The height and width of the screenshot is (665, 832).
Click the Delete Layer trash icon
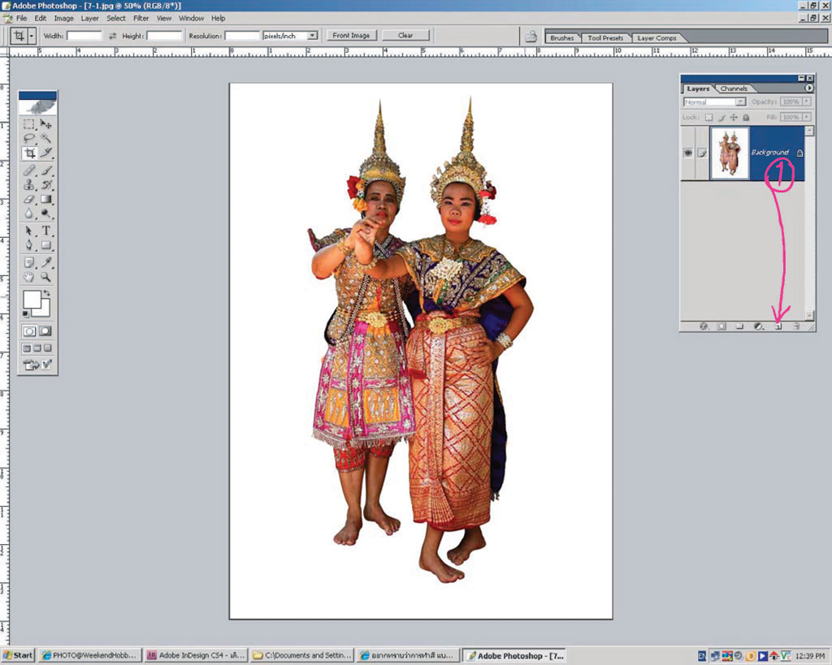point(796,326)
